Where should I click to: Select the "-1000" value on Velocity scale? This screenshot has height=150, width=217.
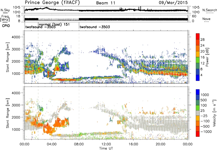206,132
